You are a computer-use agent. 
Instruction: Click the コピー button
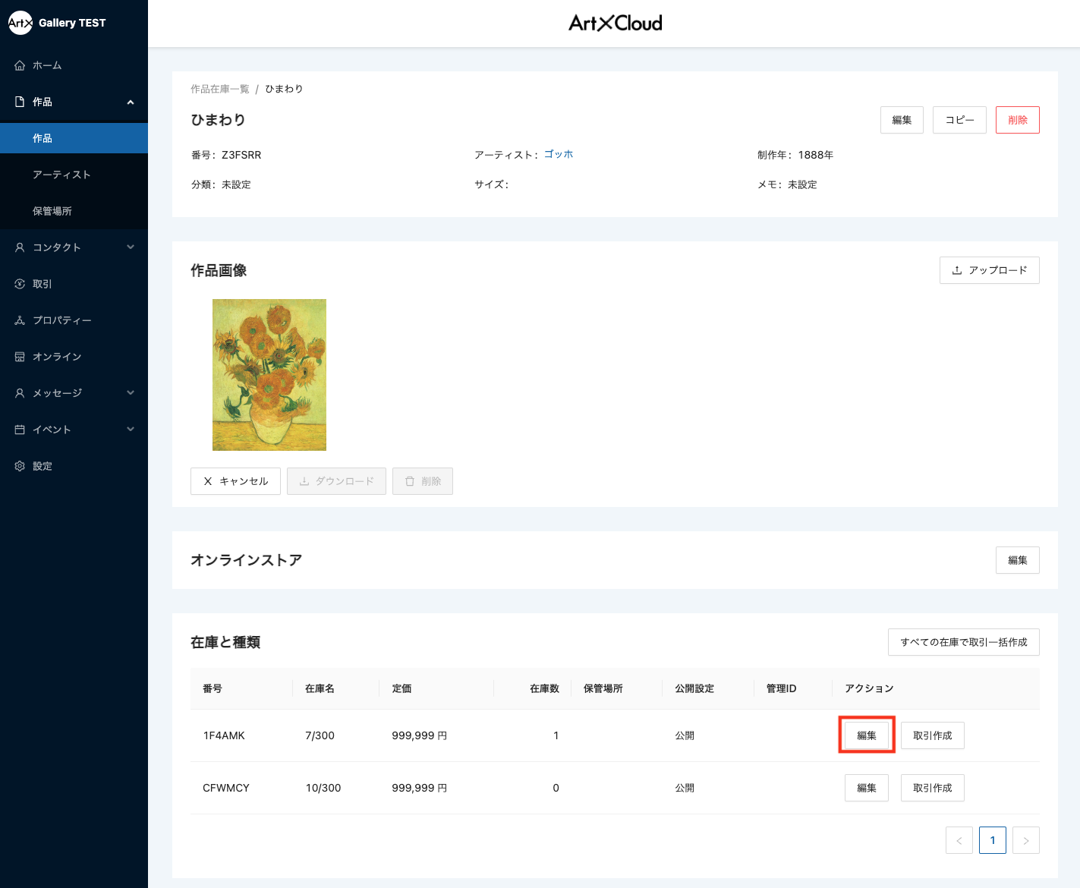(x=959, y=120)
